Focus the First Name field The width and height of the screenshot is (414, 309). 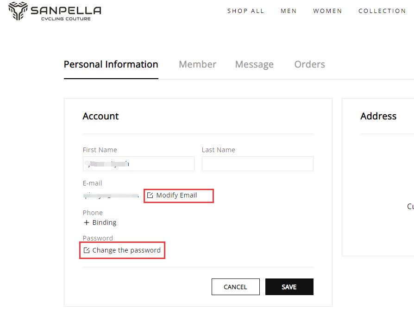coord(138,164)
